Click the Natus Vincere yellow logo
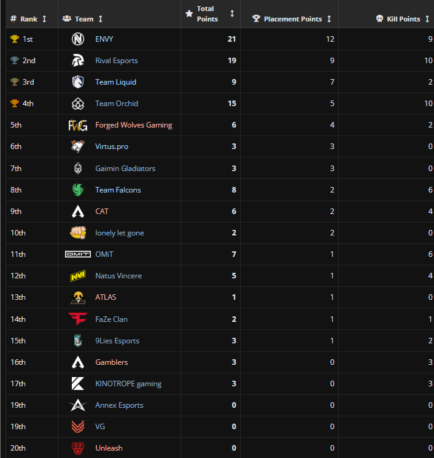The image size is (434, 458). tap(78, 276)
